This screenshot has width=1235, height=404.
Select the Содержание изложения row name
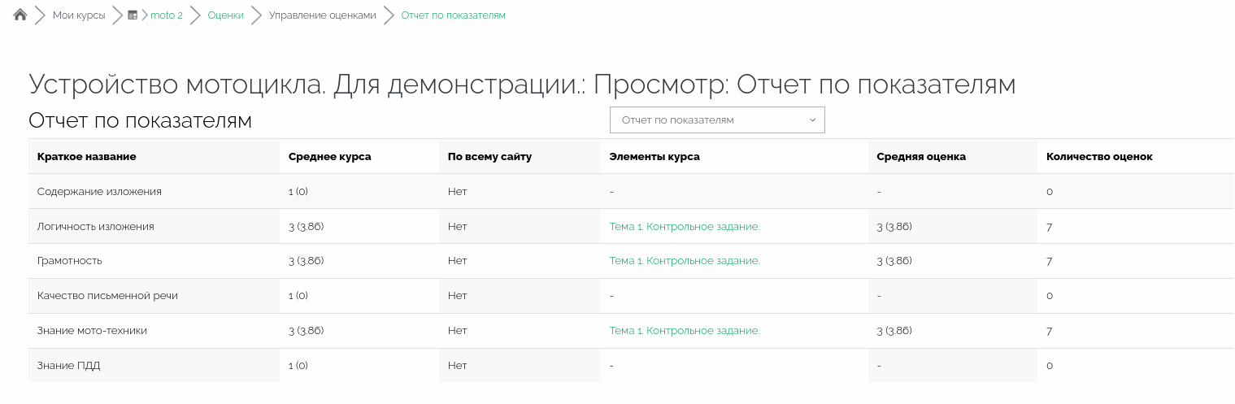pyautogui.click(x=99, y=192)
